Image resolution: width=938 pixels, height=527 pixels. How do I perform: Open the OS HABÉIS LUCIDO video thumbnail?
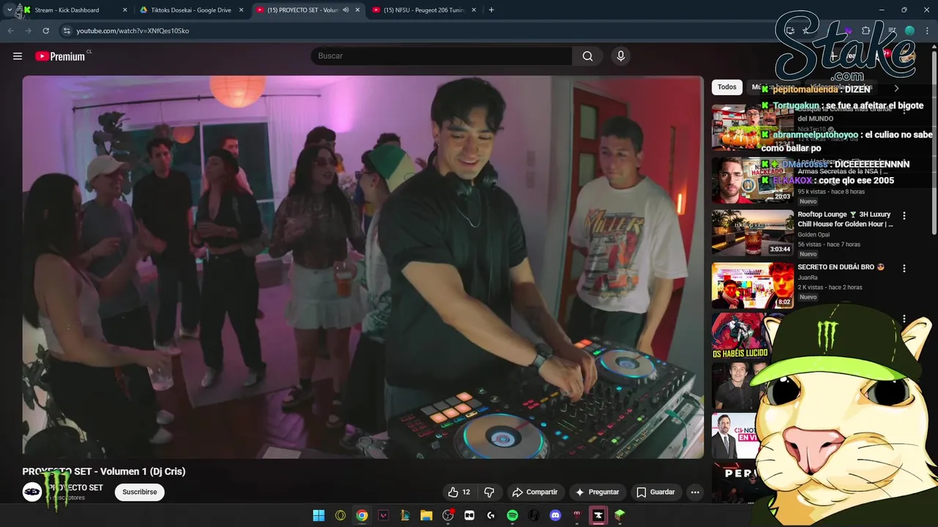click(740, 336)
